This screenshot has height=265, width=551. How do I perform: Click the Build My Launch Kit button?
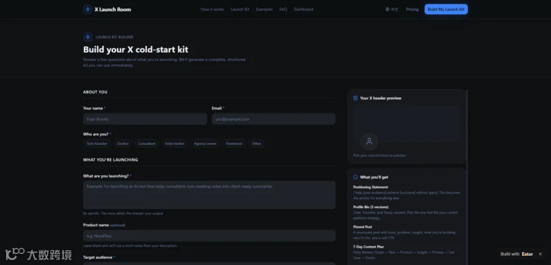point(446,10)
